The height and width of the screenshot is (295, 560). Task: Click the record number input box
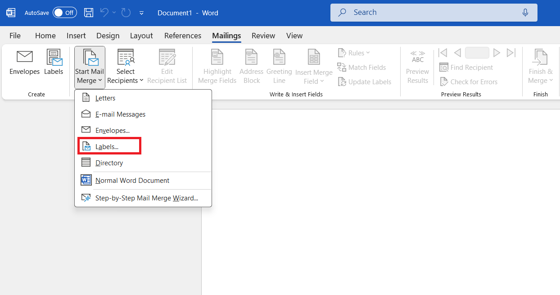tap(477, 53)
